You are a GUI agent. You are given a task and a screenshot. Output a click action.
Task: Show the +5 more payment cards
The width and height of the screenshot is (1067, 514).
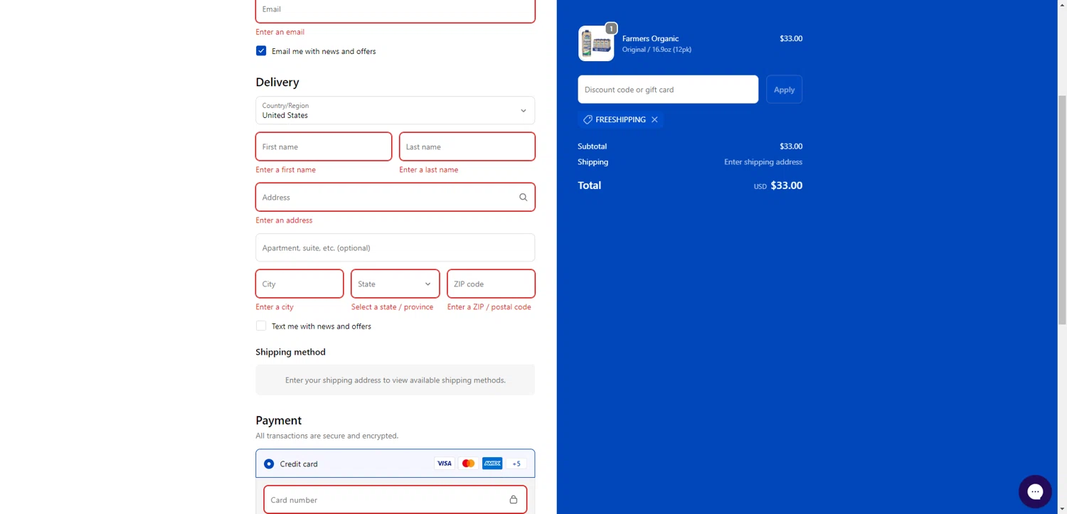click(x=516, y=464)
